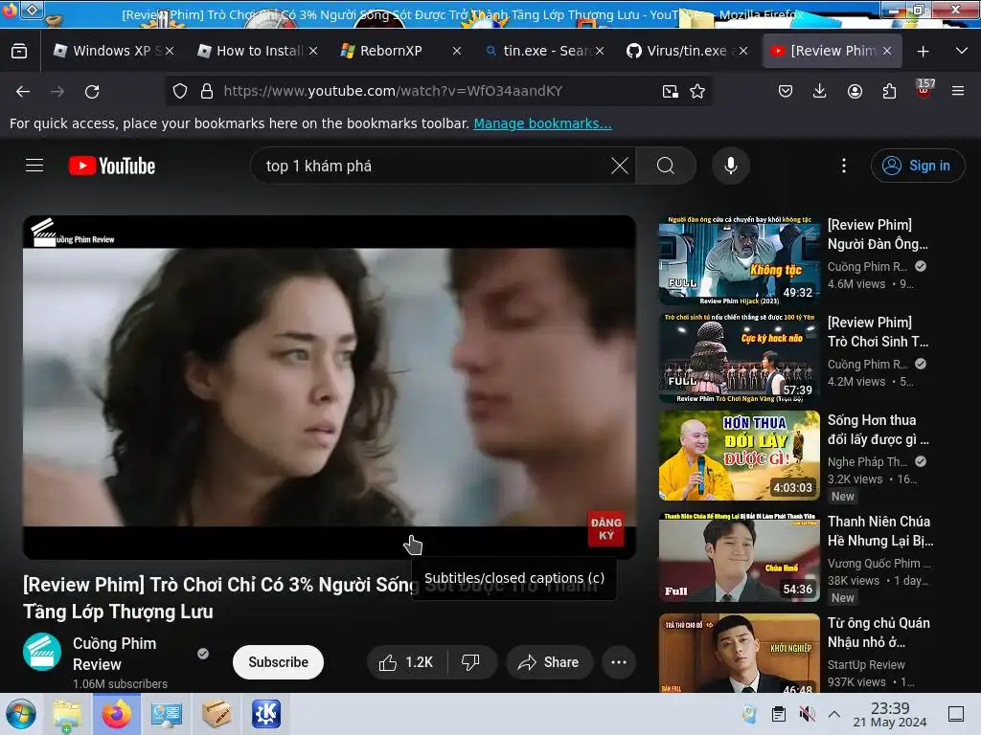The width and height of the screenshot is (981, 735).
Task: Click the Sign in button
Action: point(917,166)
